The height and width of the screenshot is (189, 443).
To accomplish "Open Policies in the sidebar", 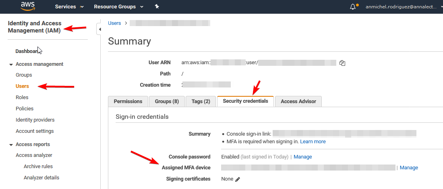I will (x=25, y=109).
